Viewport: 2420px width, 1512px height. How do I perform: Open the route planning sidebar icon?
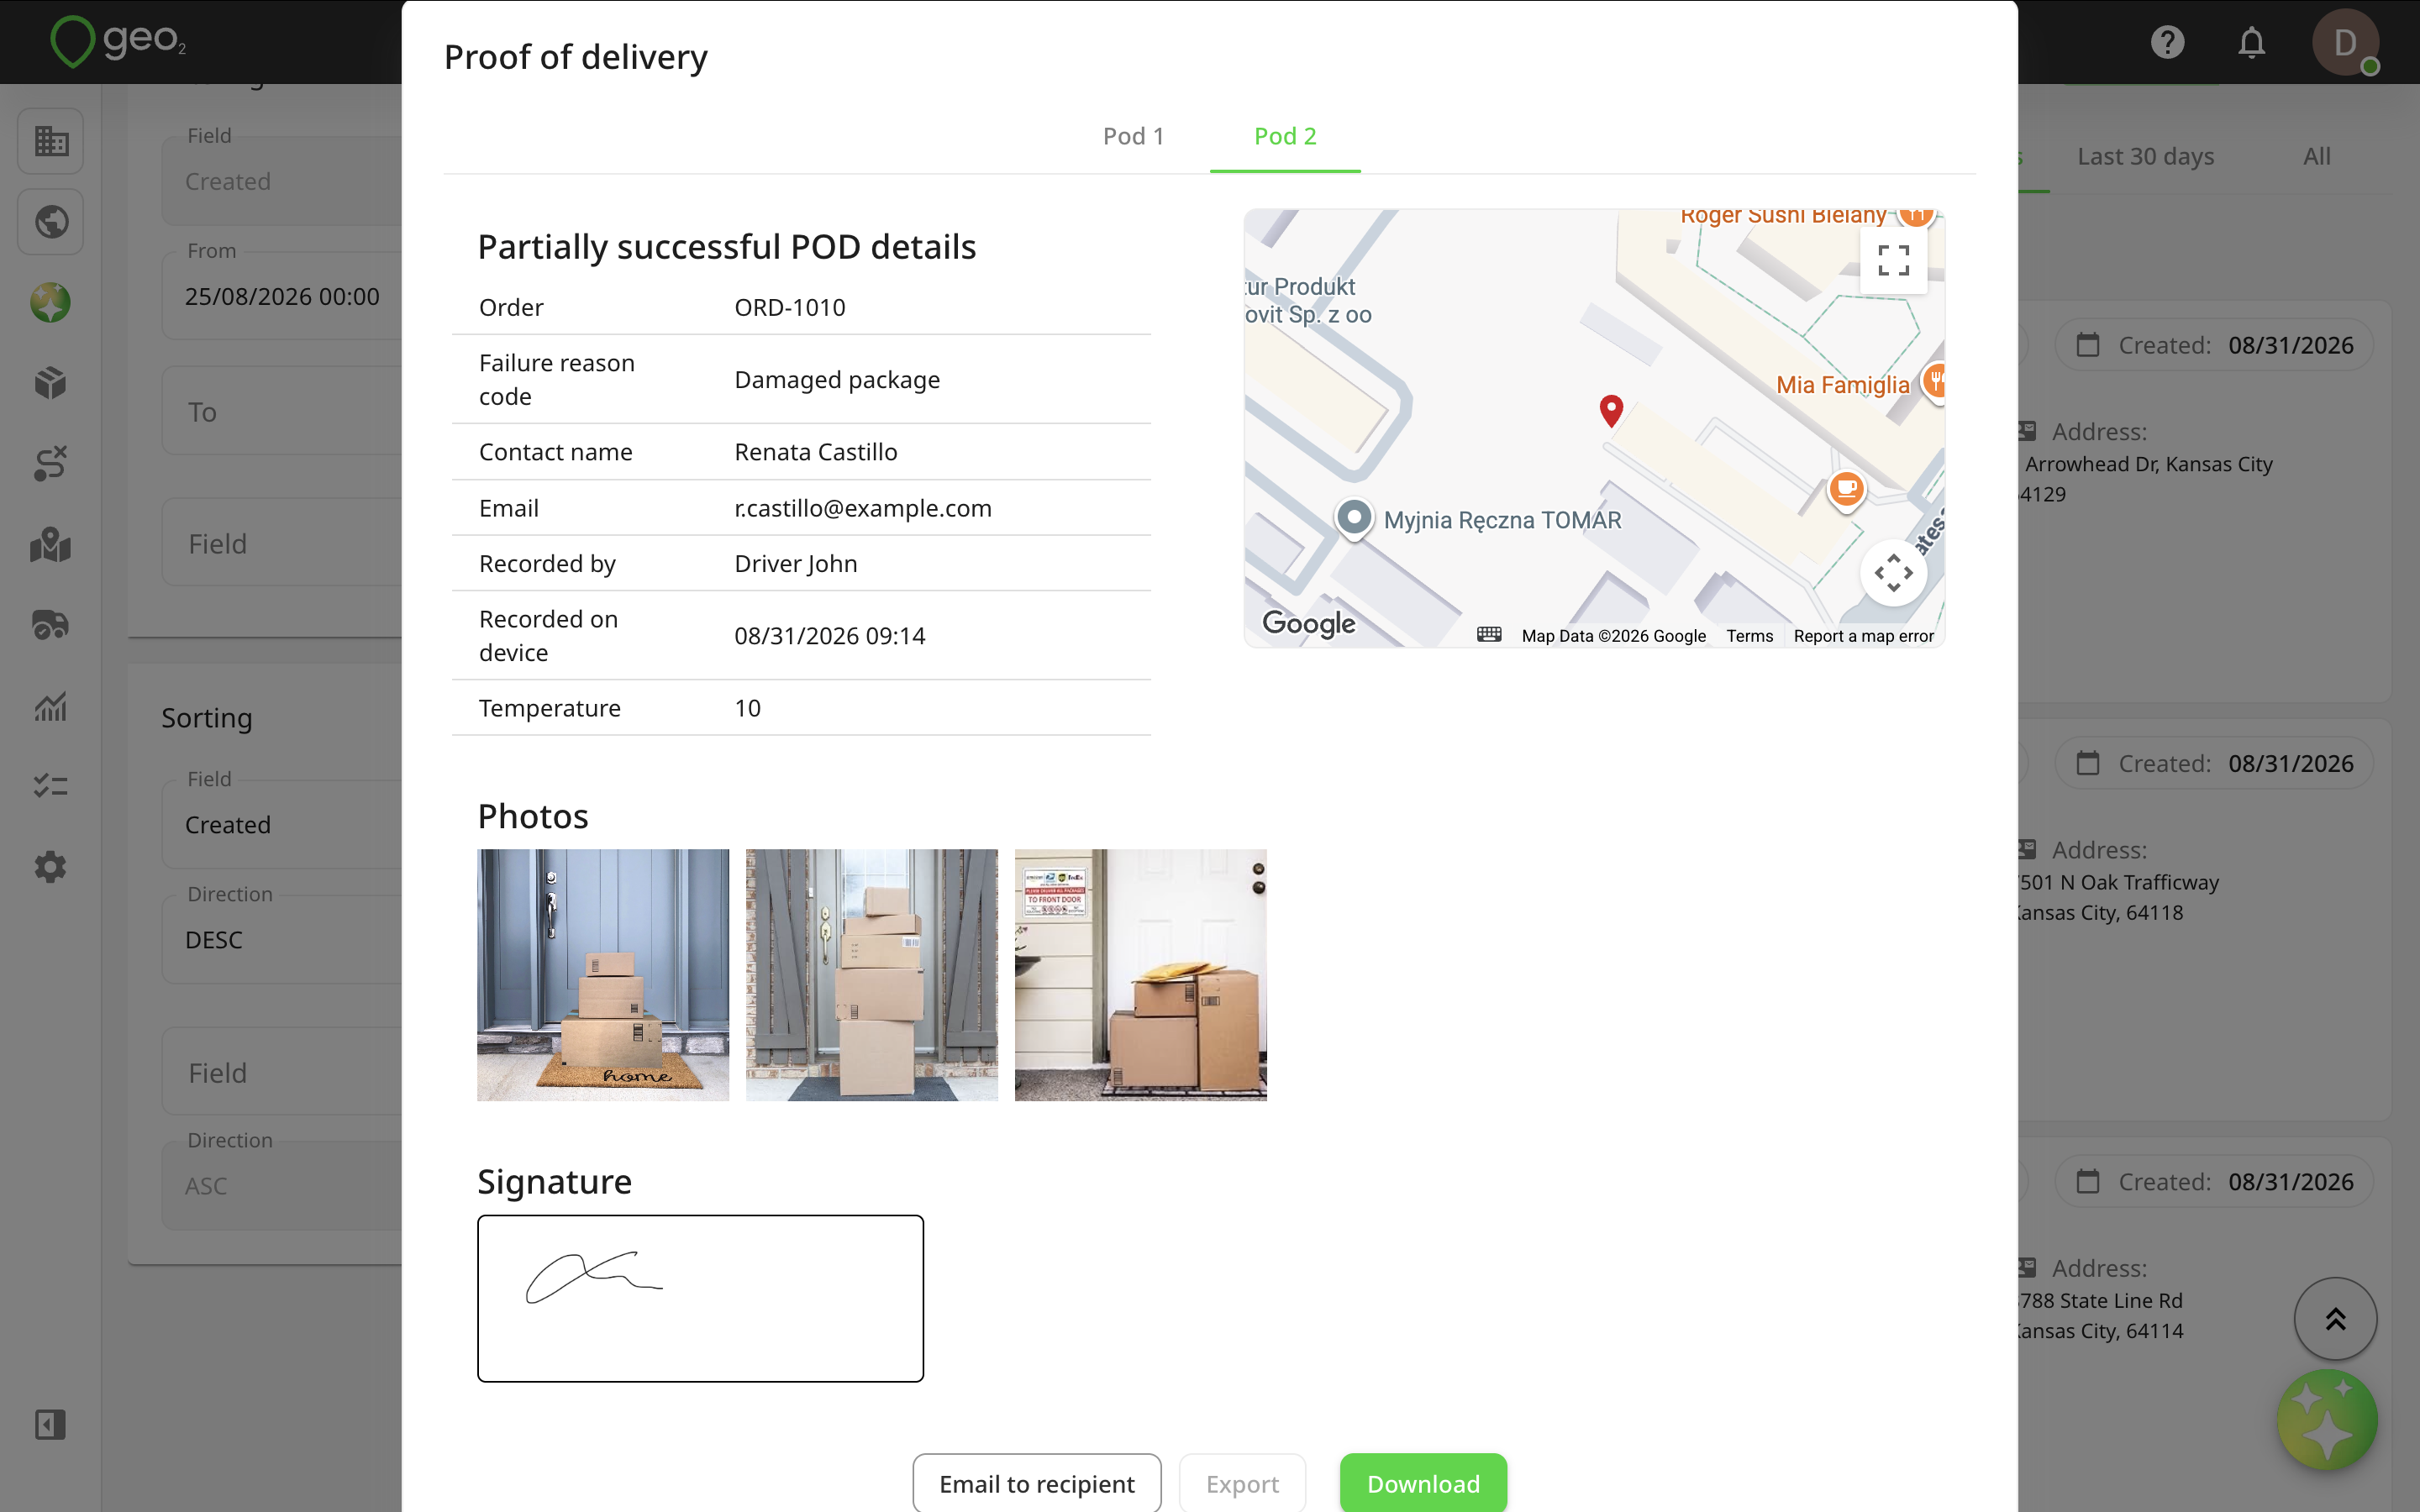tap(50, 464)
